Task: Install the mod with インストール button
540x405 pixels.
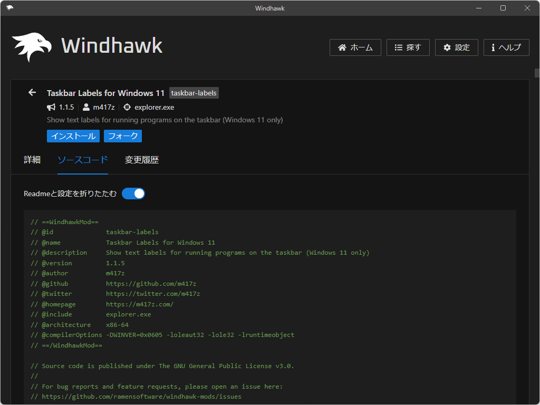Action: click(73, 136)
